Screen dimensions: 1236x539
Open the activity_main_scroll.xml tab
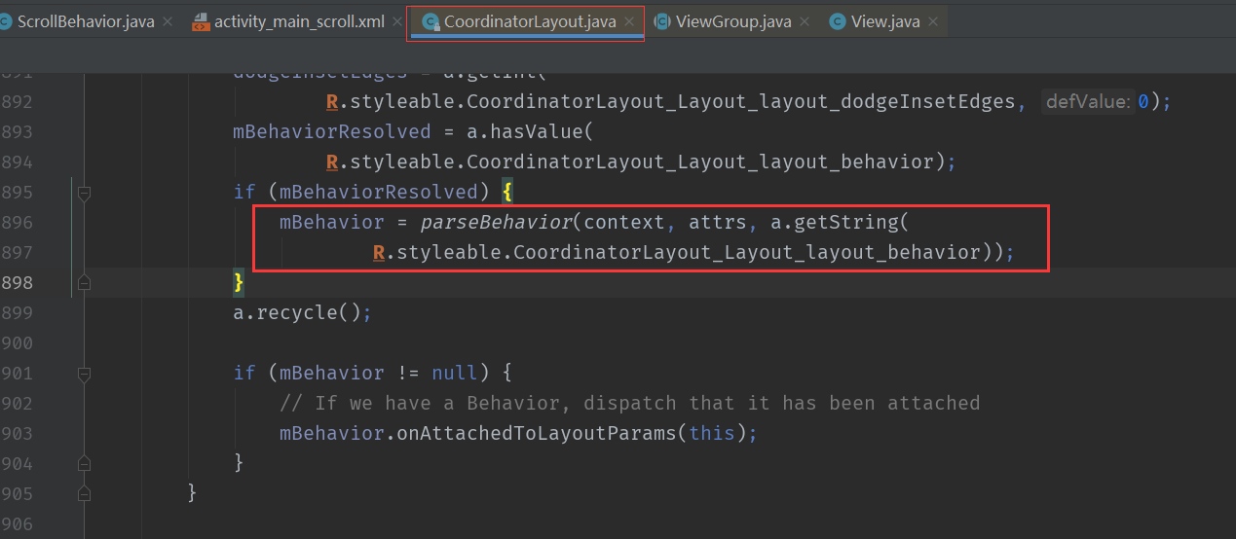[298, 20]
